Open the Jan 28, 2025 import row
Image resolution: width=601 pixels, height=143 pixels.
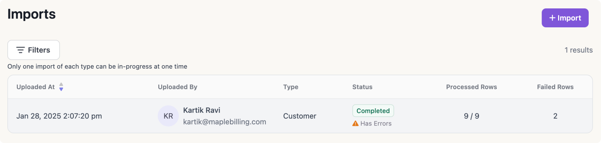59,116
